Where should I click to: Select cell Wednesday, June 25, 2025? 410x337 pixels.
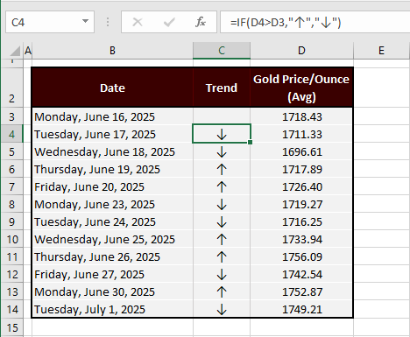[x=112, y=239]
